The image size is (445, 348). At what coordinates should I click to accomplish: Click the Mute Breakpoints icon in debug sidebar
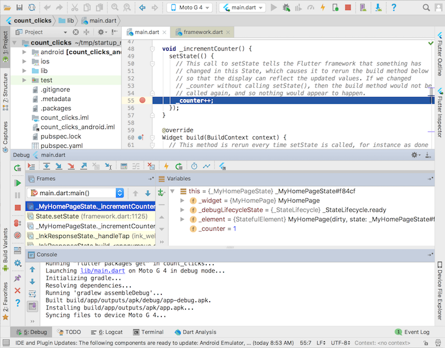click(18, 235)
